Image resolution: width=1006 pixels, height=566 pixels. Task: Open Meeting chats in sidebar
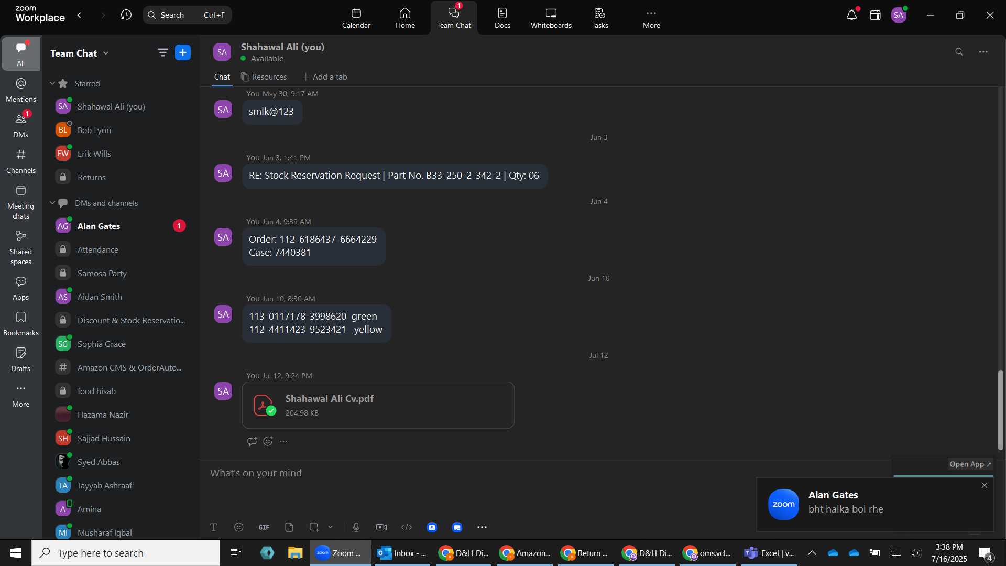(x=21, y=202)
